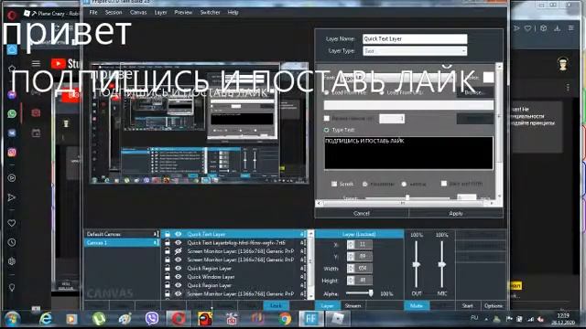Click the lightbulb icon in Opera sidebar
The image size is (586, 329).
12,288
